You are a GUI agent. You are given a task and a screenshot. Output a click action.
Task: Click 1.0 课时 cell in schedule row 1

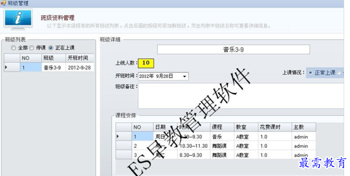(x=275, y=136)
